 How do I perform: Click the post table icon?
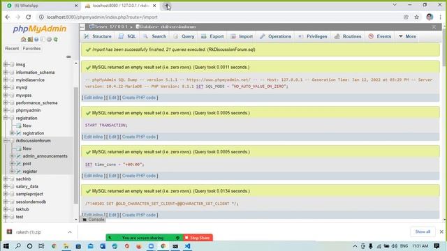coord(19,164)
